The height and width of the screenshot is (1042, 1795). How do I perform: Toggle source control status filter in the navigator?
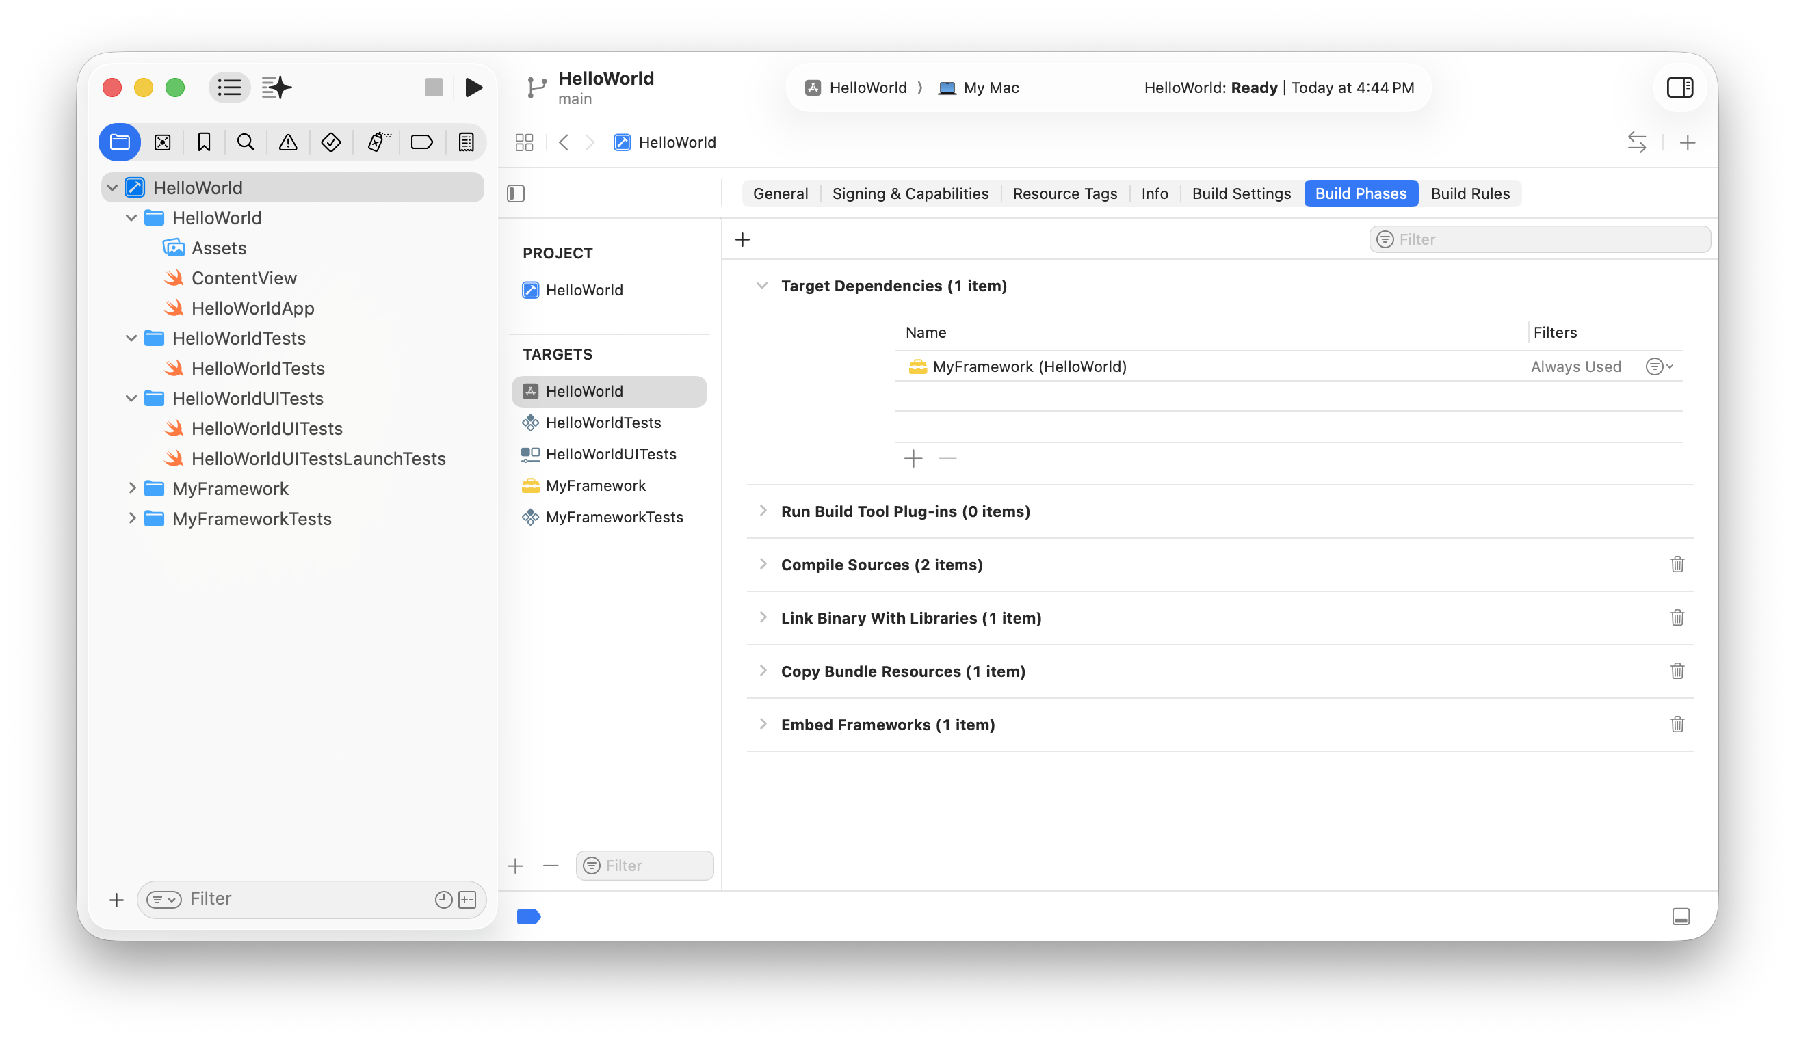pyautogui.click(x=467, y=900)
